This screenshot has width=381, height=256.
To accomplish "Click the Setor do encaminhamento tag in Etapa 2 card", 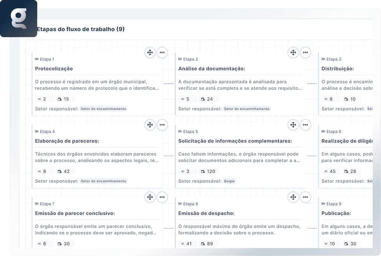I will (247, 109).
